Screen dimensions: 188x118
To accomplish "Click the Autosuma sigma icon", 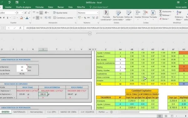I will 160,11.
